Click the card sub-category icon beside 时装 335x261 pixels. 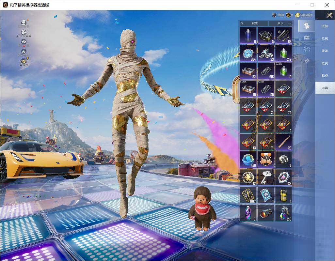point(307,26)
